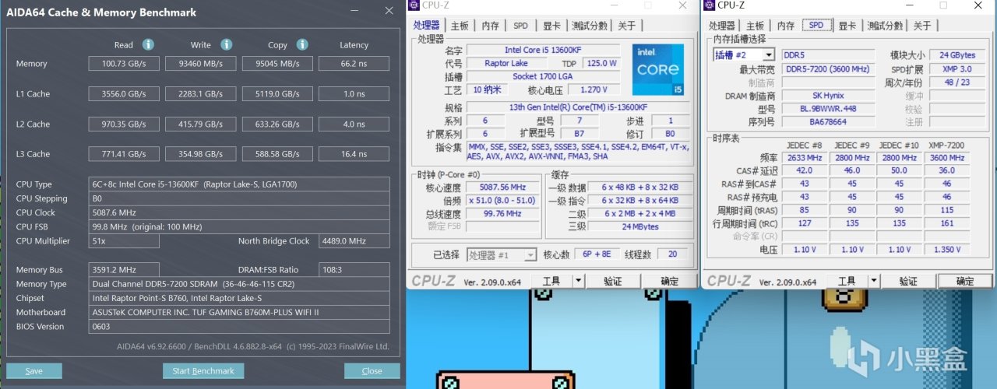Click the XMP-7200 voltage value 1.350 V
The height and width of the screenshot is (389, 997).
click(946, 250)
